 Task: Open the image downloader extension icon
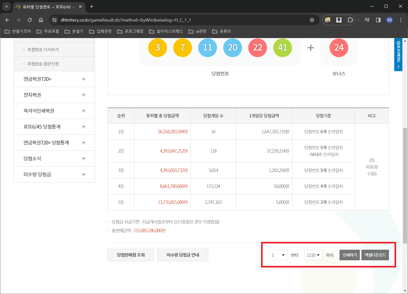tap(328, 20)
